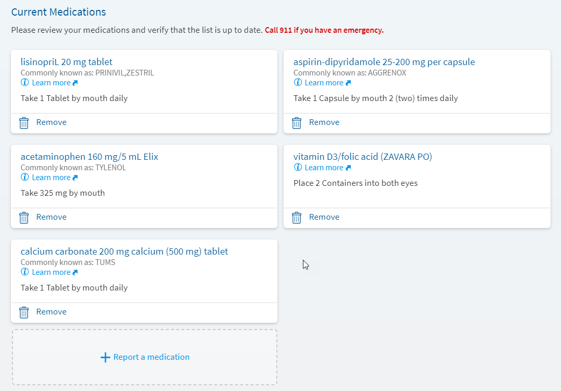Click the external link arrow in the acetaminophen card
The image size is (561, 391).
tap(75, 178)
